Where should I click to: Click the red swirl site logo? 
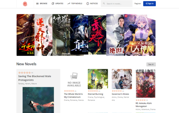click(25, 4)
